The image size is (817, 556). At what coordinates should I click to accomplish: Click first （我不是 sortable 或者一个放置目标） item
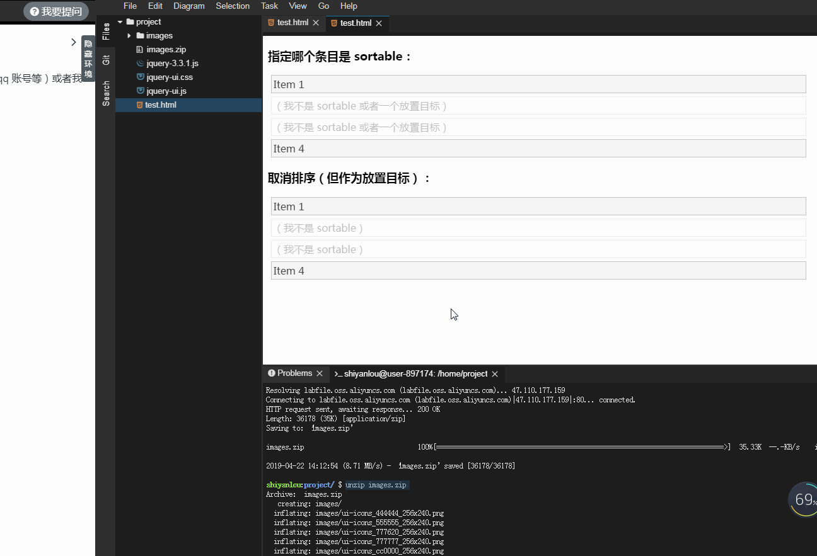point(538,106)
